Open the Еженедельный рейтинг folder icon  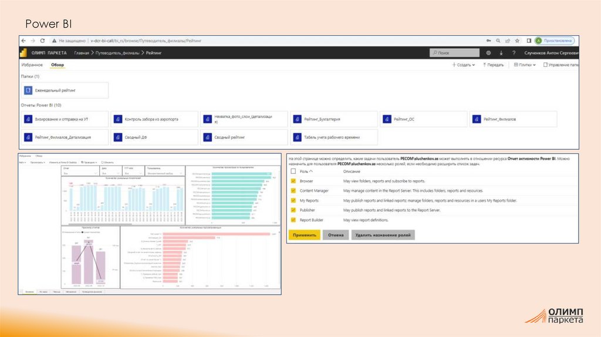[x=27, y=90]
